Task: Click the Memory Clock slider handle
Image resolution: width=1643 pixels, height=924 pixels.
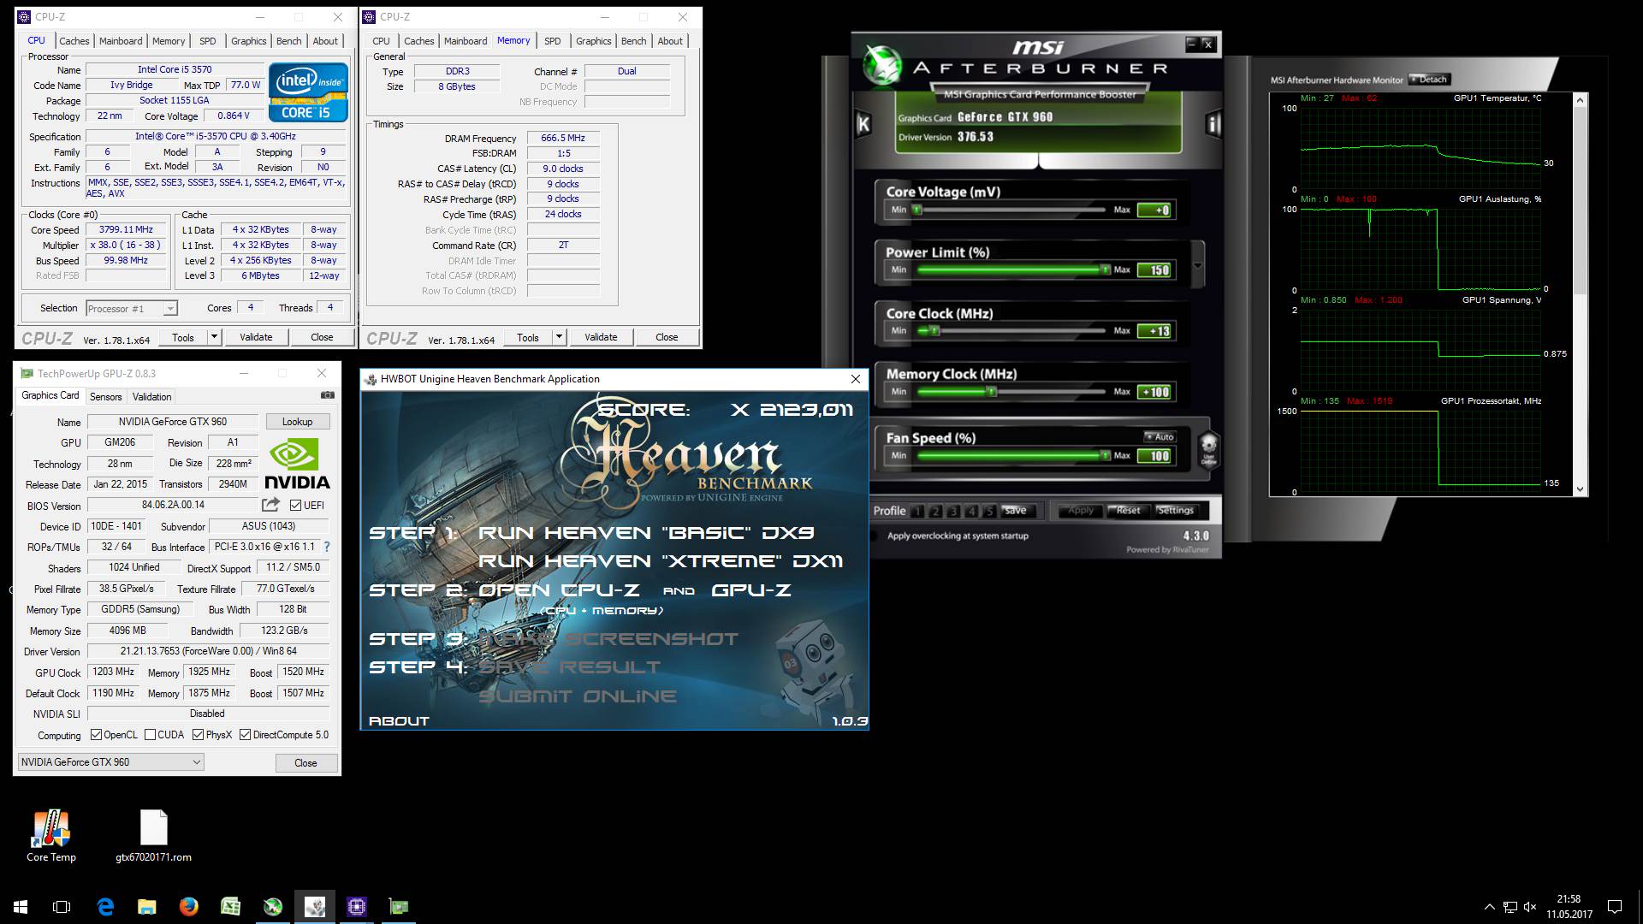Action: 991,392
